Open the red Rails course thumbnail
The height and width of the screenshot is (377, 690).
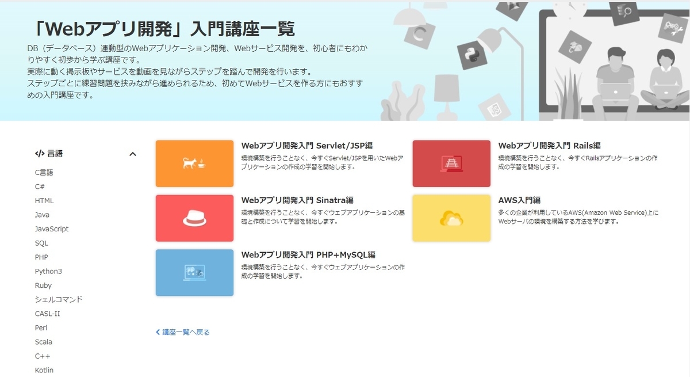pos(451,163)
